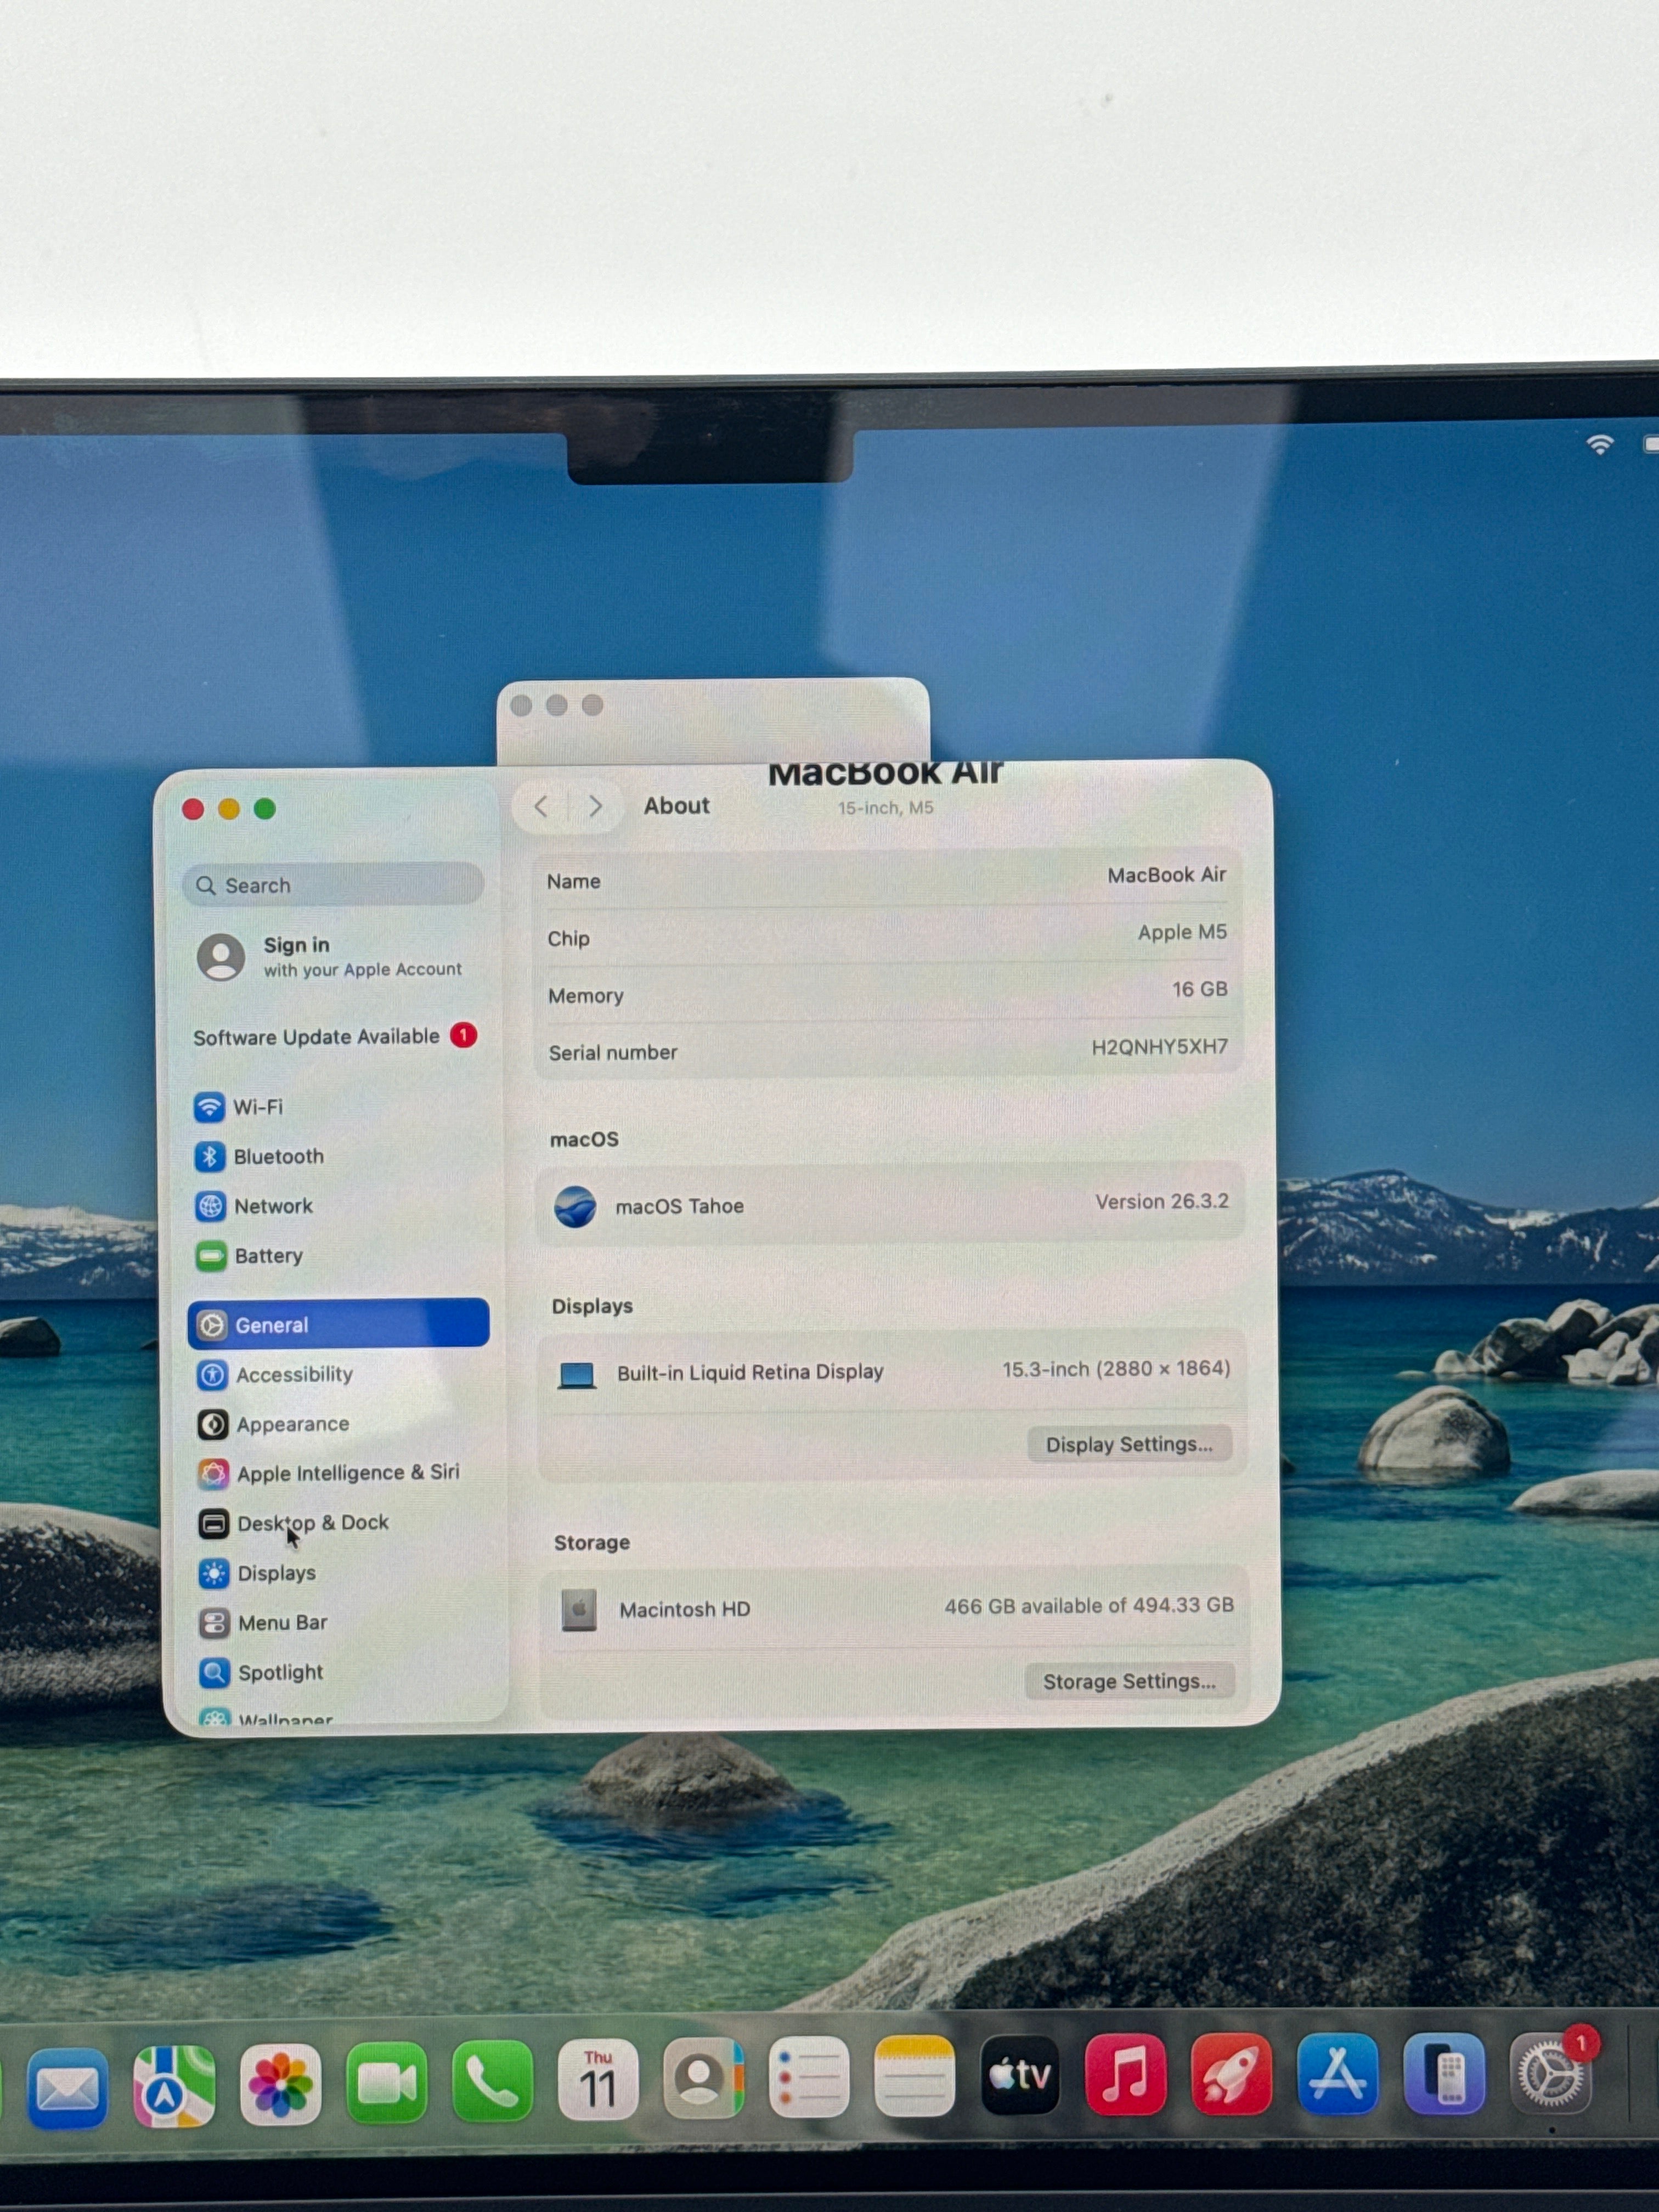The image size is (1659, 2212).
Task: Click the Memory value "16 GB"
Action: [x=1200, y=989]
